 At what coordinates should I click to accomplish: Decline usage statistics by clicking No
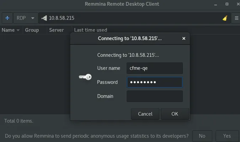pyautogui.click(x=202, y=136)
